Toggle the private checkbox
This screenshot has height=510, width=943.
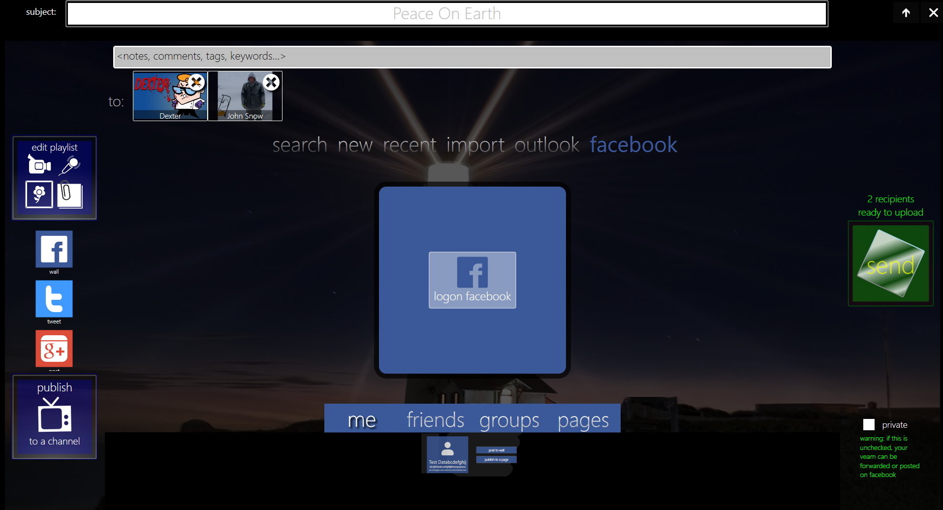(869, 424)
